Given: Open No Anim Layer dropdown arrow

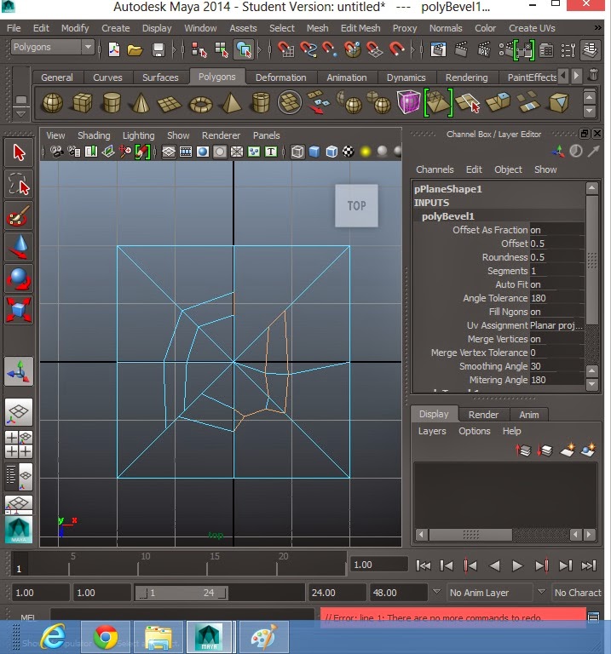Looking at the screenshot, I should pyautogui.click(x=436, y=592).
